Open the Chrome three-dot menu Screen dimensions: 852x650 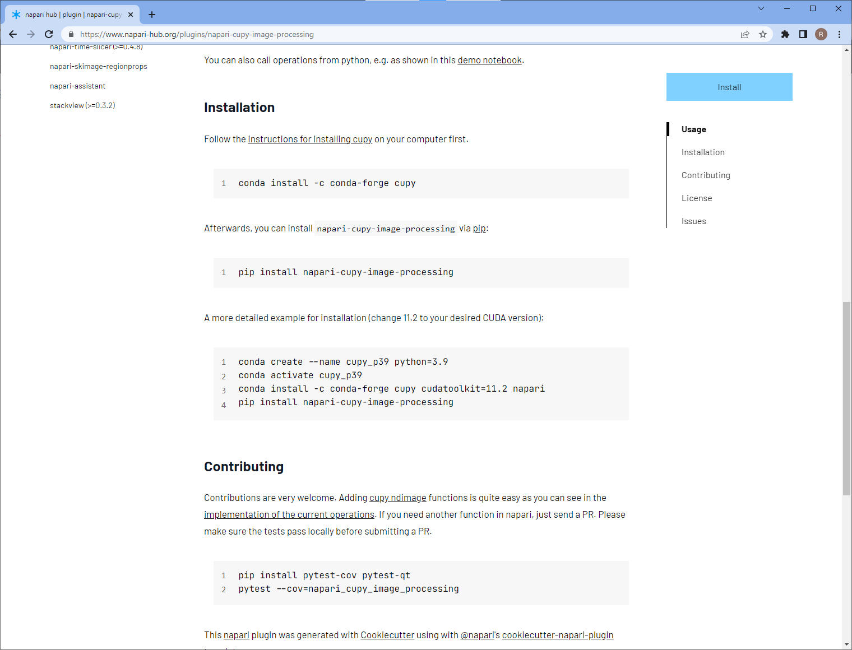(839, 34)
